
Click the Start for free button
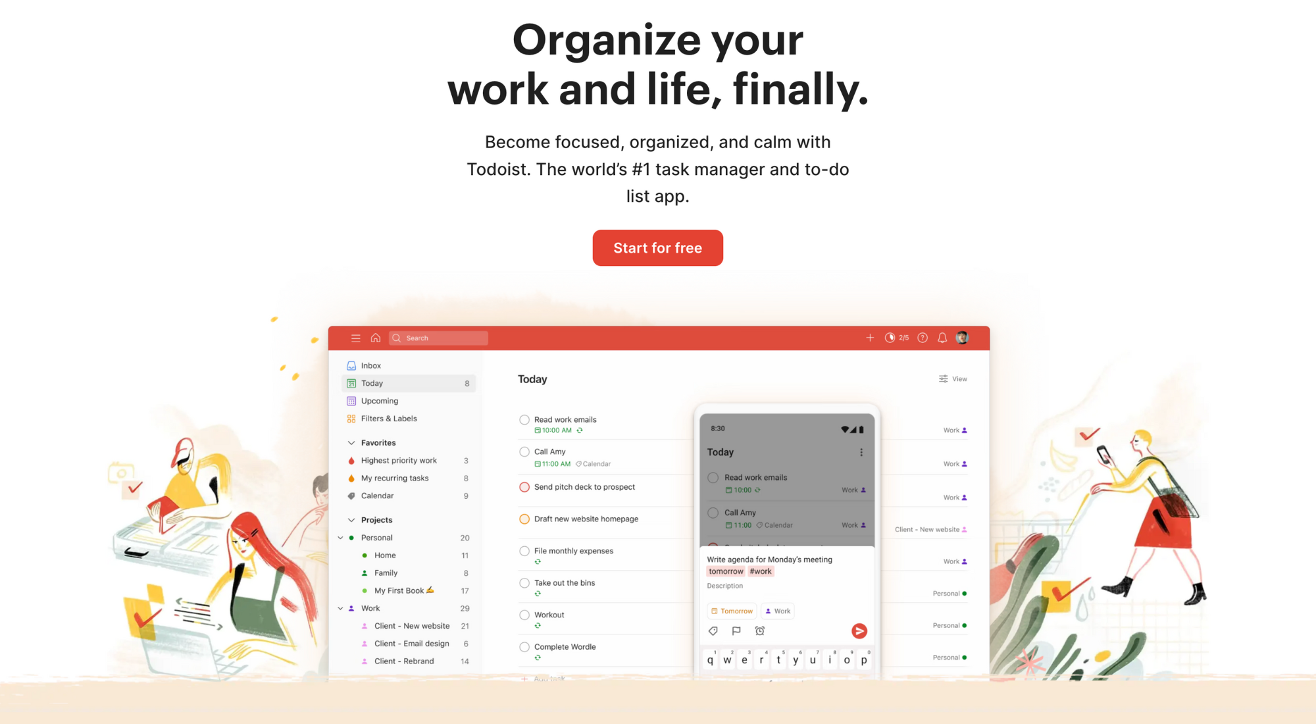(657, 248)
